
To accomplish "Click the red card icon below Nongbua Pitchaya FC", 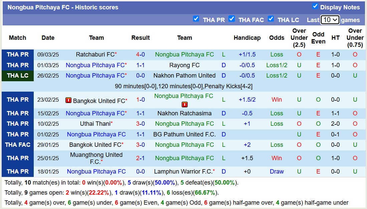I will [184, 104].
